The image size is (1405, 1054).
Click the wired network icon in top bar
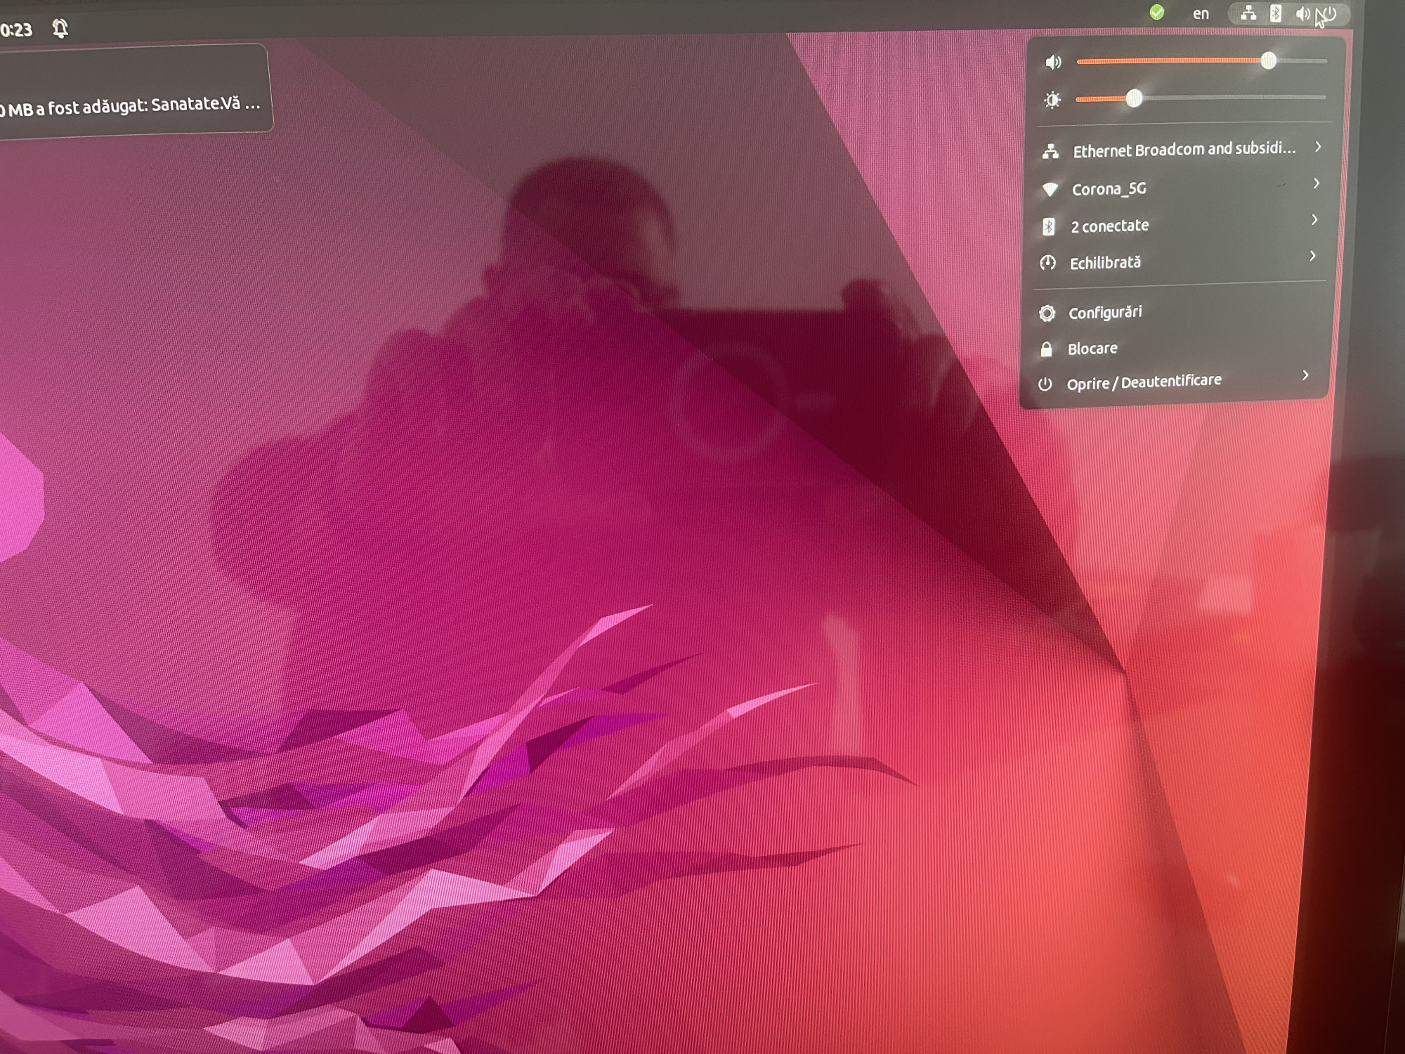click(x=1248, y=13)
